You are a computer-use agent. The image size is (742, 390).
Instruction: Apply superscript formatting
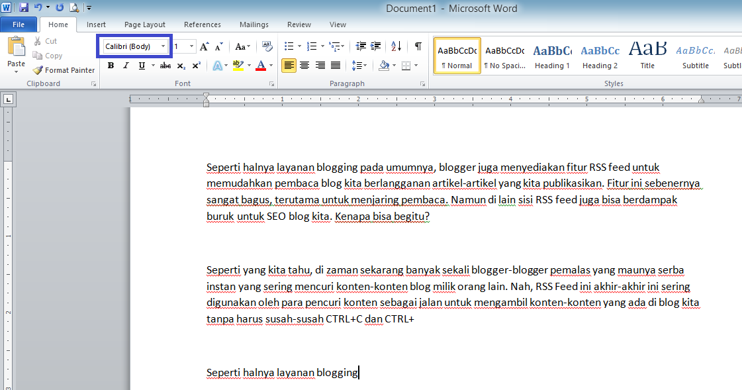pos(196,65)
